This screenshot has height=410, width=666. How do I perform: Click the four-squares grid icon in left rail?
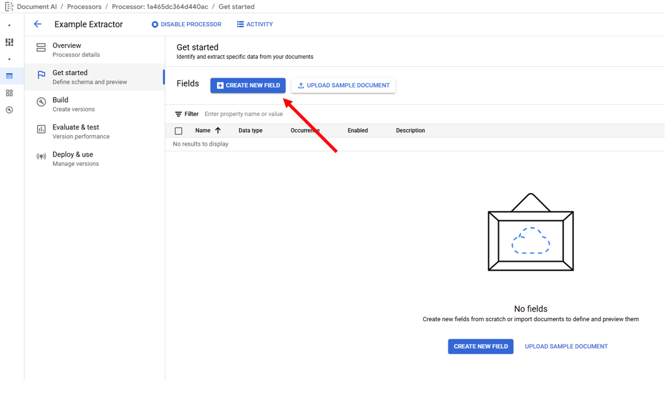click(9, 93)
